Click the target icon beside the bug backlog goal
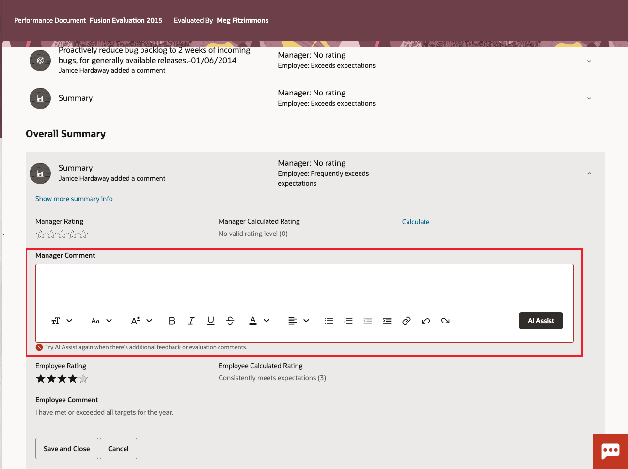This screenshot has width=628, height=469. pyautogui.click(x=40, y=61)
